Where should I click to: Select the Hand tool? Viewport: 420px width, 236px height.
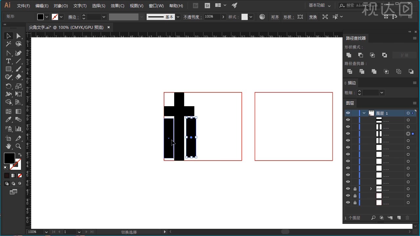pyautogui.click(x=9, y=146)
